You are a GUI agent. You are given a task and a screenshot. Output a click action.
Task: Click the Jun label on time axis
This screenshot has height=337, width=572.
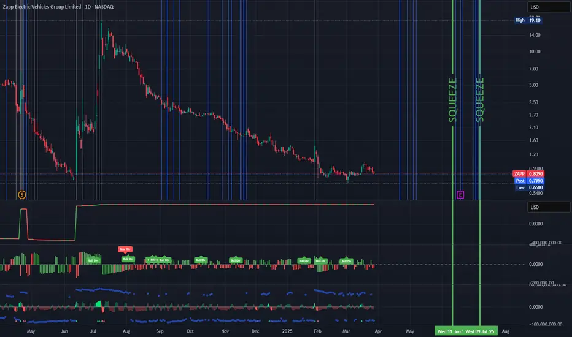tap(64, 331)
